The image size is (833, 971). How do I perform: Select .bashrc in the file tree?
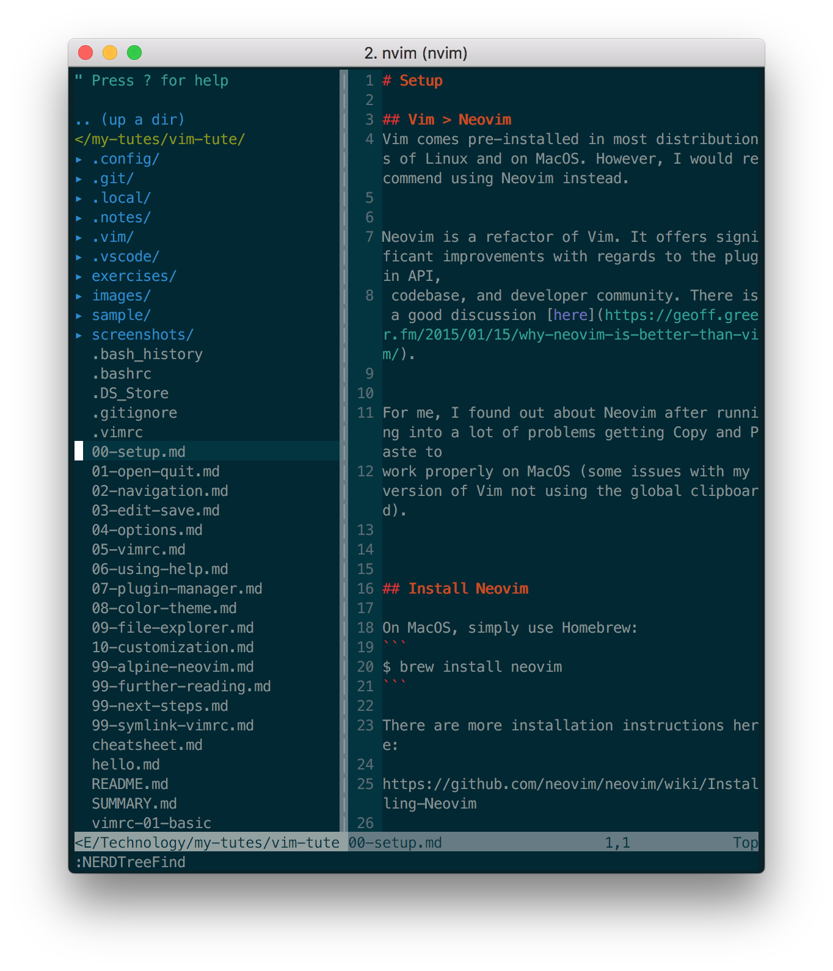[x=122, y=374]
